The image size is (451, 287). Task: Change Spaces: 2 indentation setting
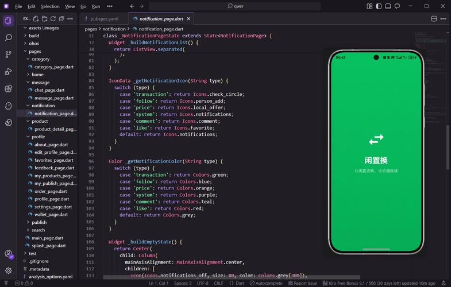pos(183,283)
